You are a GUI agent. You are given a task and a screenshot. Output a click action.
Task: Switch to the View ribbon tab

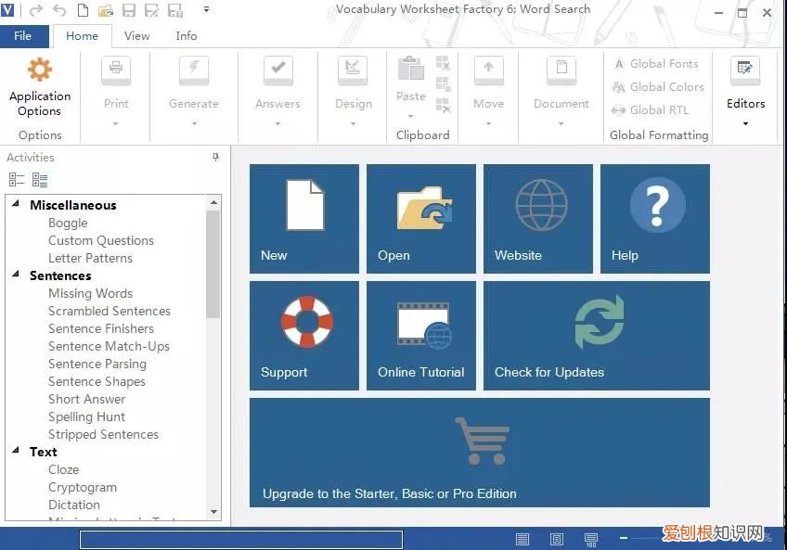[137, 36]
